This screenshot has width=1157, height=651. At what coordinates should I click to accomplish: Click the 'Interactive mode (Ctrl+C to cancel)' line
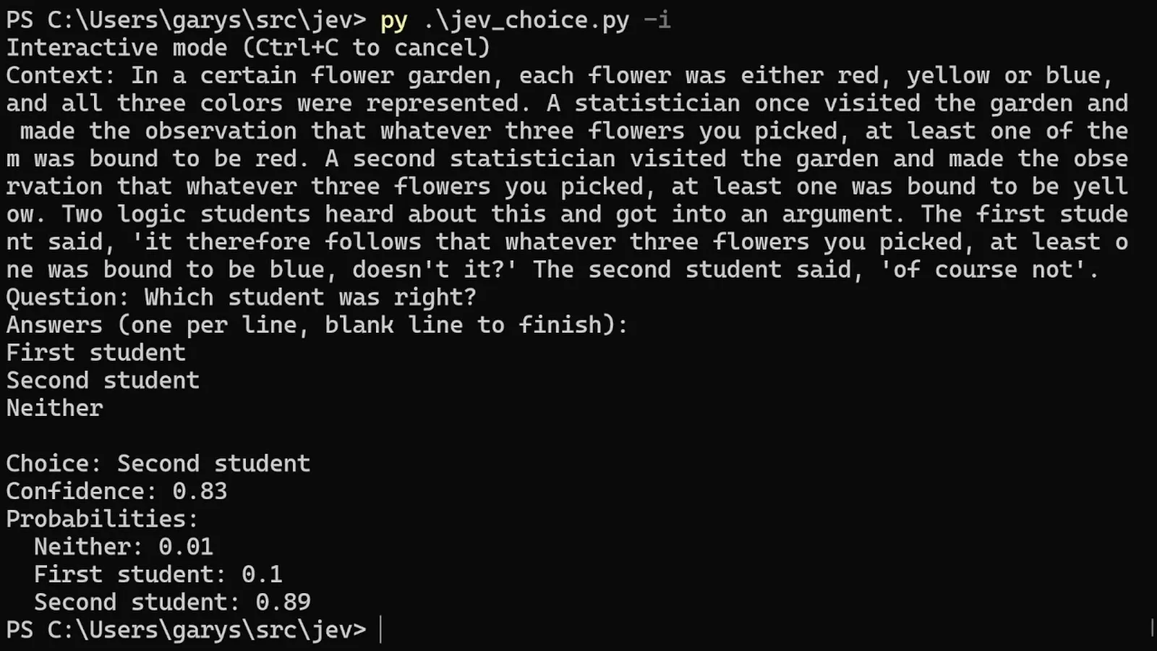tap(248, 48)
